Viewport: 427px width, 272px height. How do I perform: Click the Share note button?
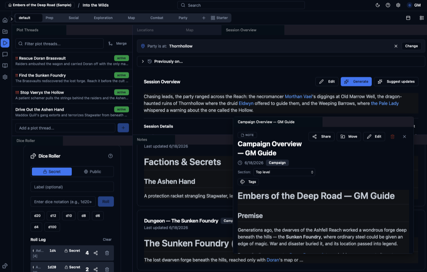[322, 137]
